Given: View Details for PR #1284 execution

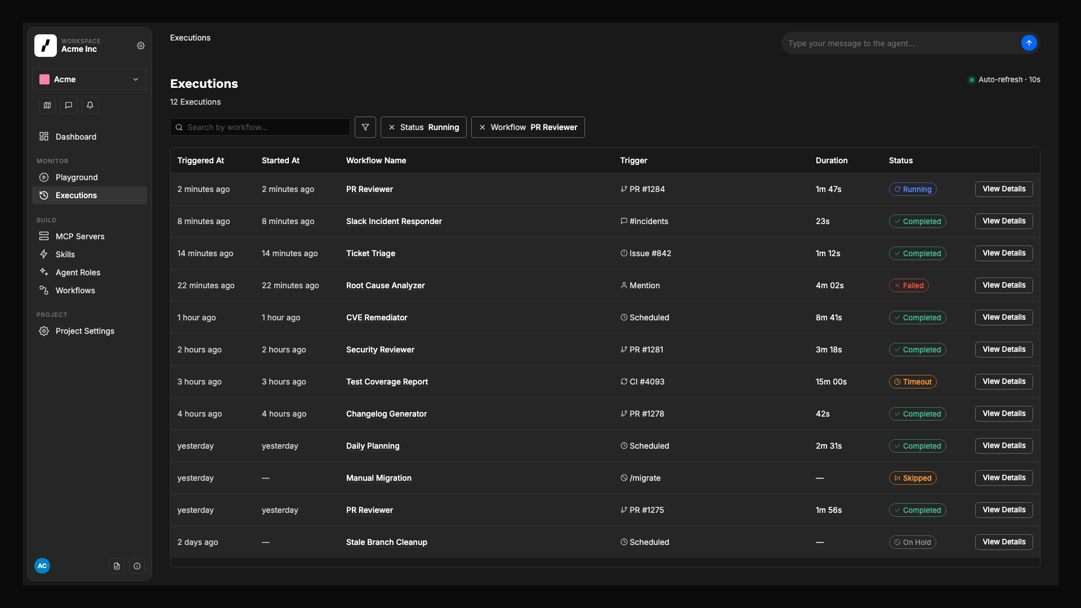Looking at the screenshot, I should 1004,189.
